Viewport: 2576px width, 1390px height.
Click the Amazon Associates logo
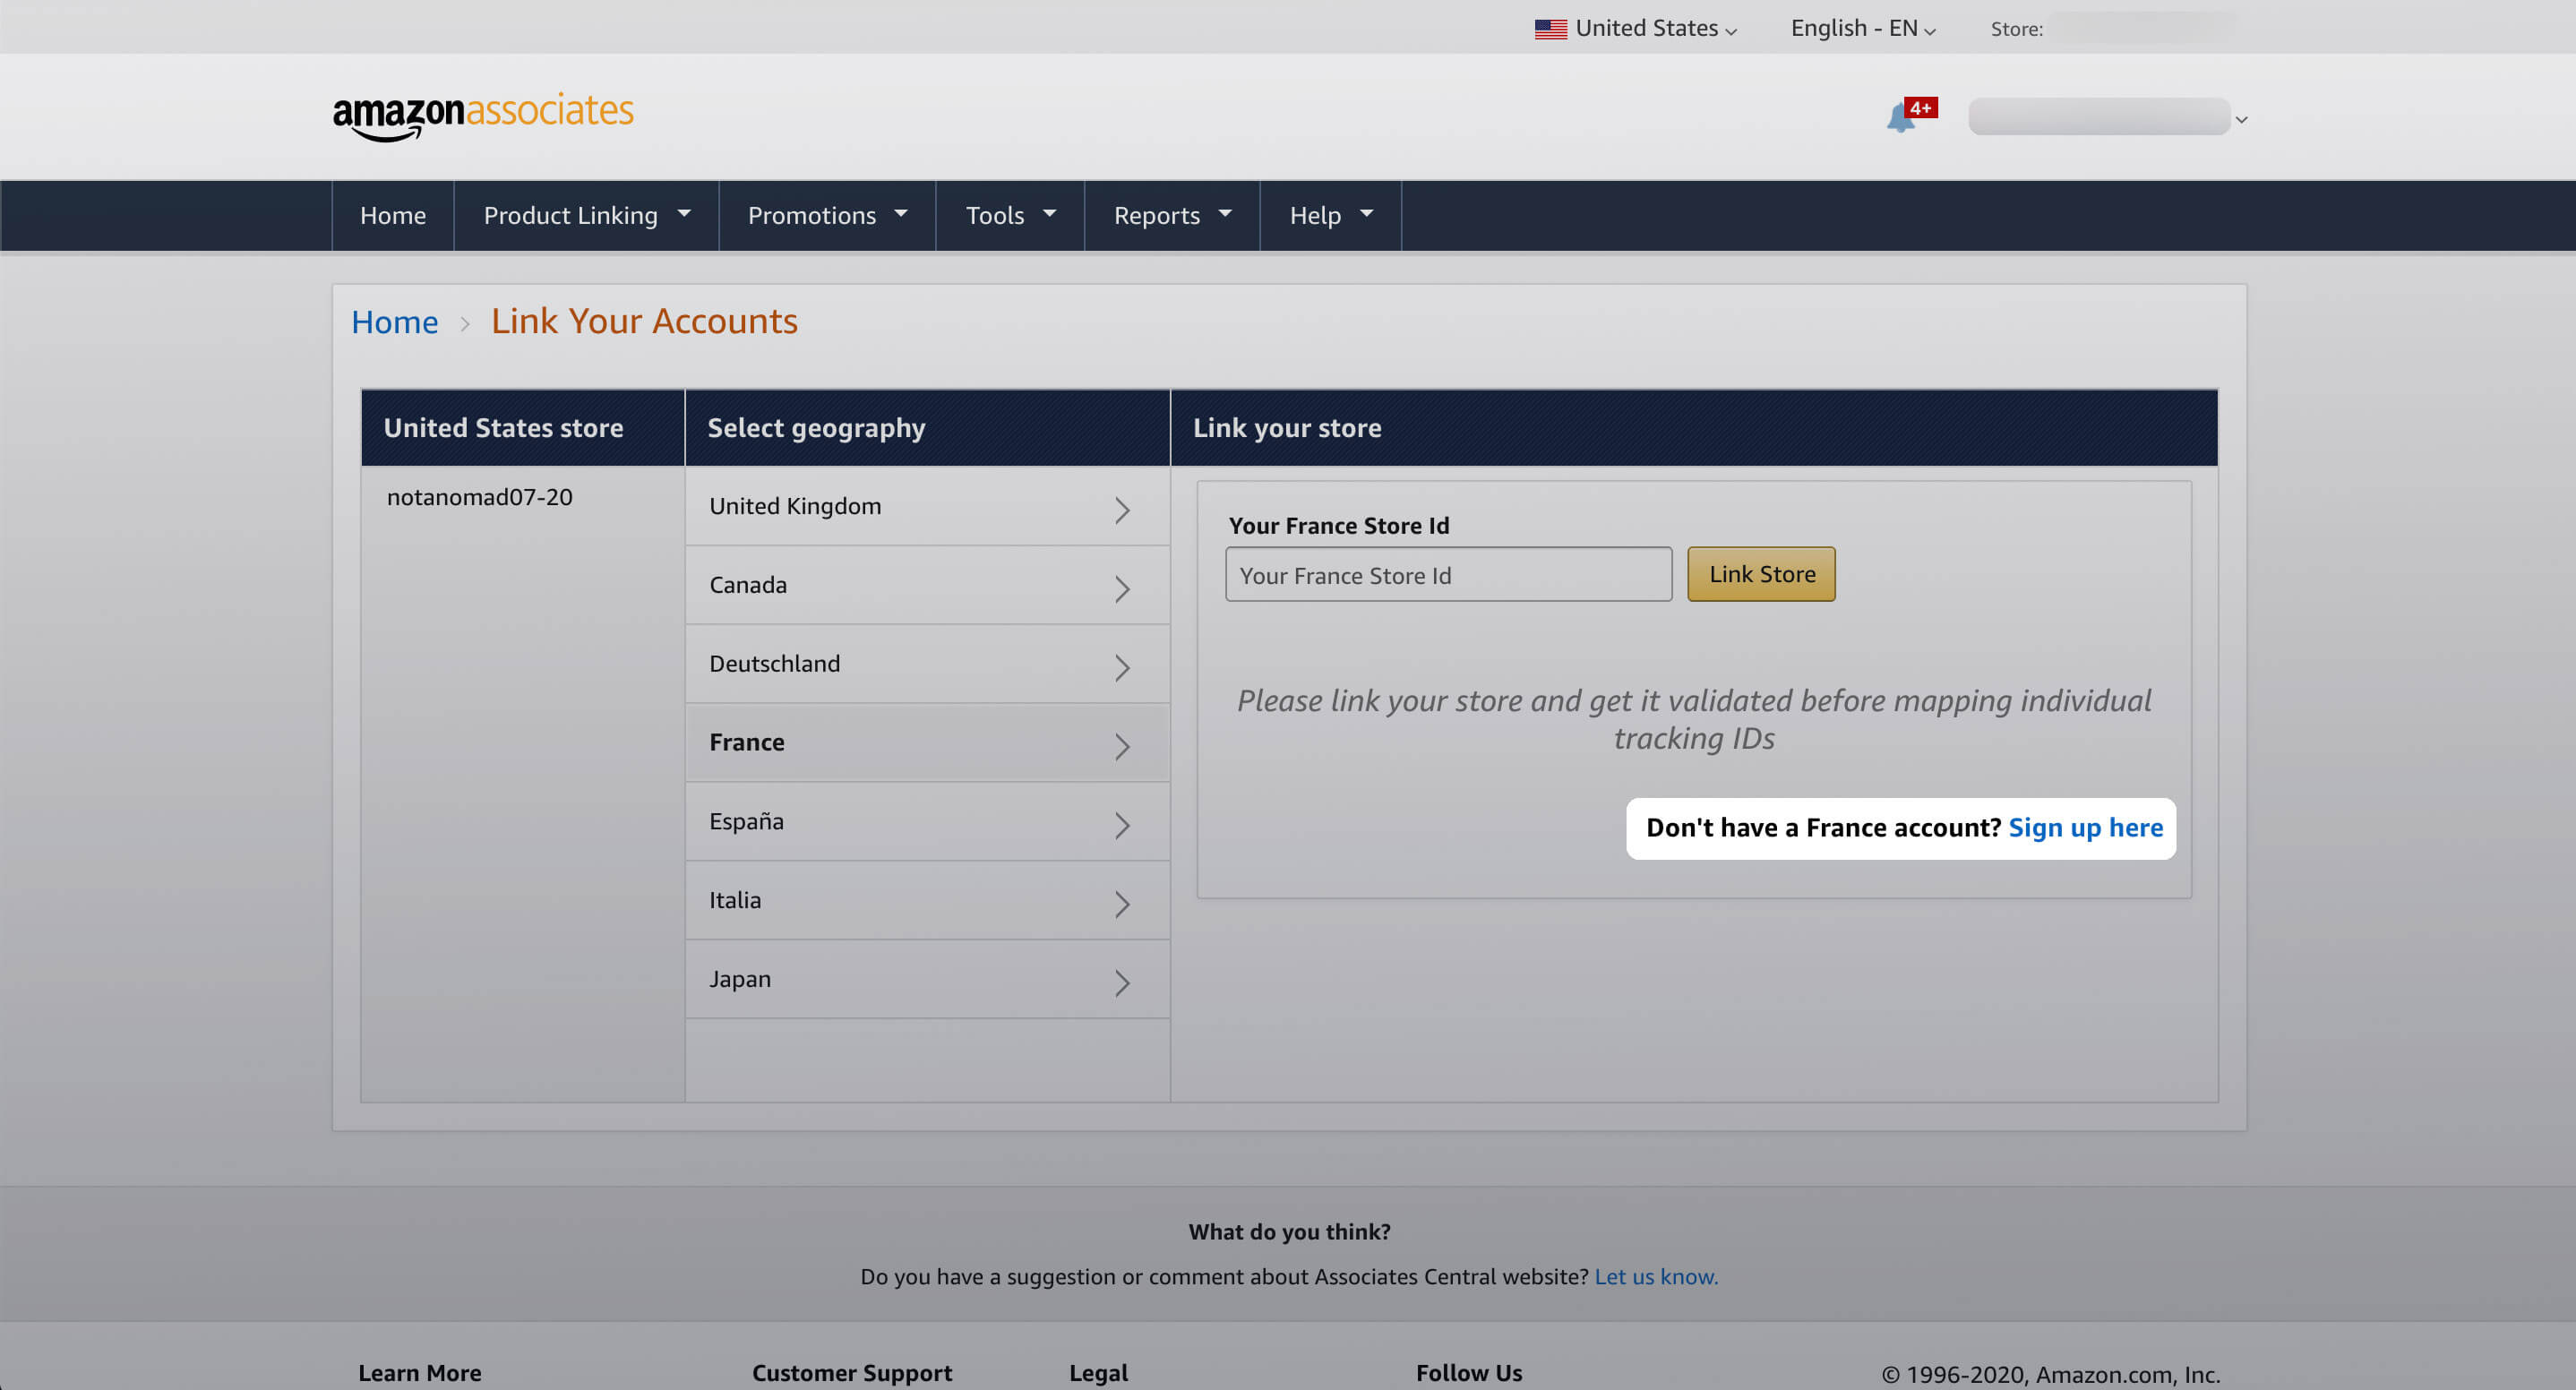[483, 116]
